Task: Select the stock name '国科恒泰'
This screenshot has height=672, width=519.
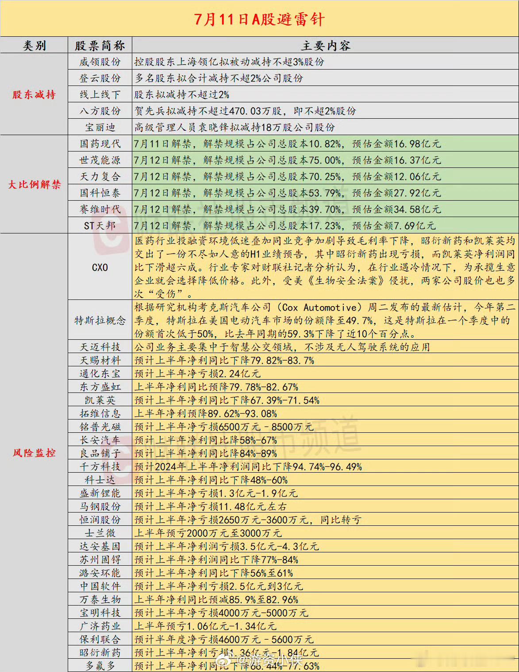Action: coord(100,193)
